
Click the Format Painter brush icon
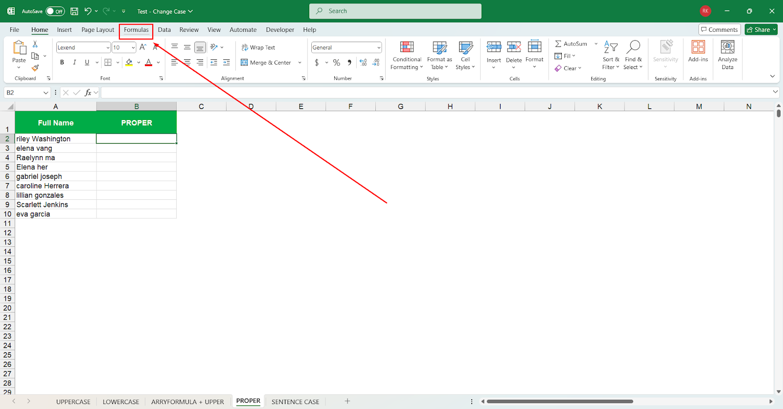(35, 68)
